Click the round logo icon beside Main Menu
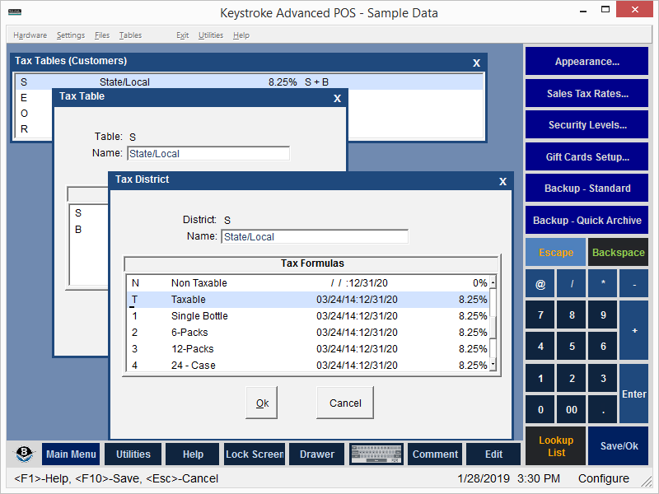659x494 pixels. pos(24,454)
